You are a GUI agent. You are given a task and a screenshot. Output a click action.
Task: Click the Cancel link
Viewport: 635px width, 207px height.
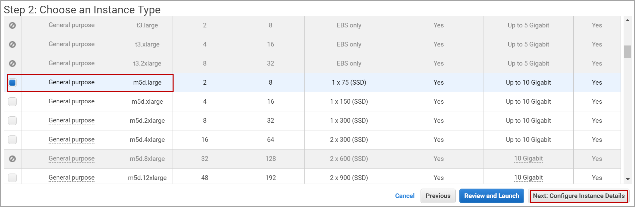click(x=404, y=196)
